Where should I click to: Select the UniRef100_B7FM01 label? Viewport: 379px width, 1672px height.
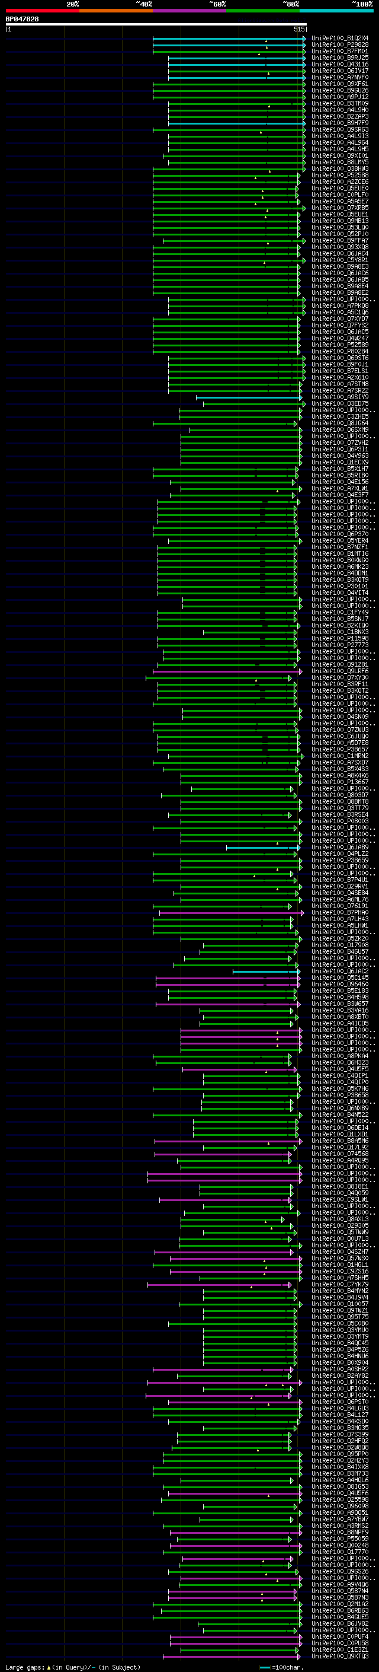340,51
